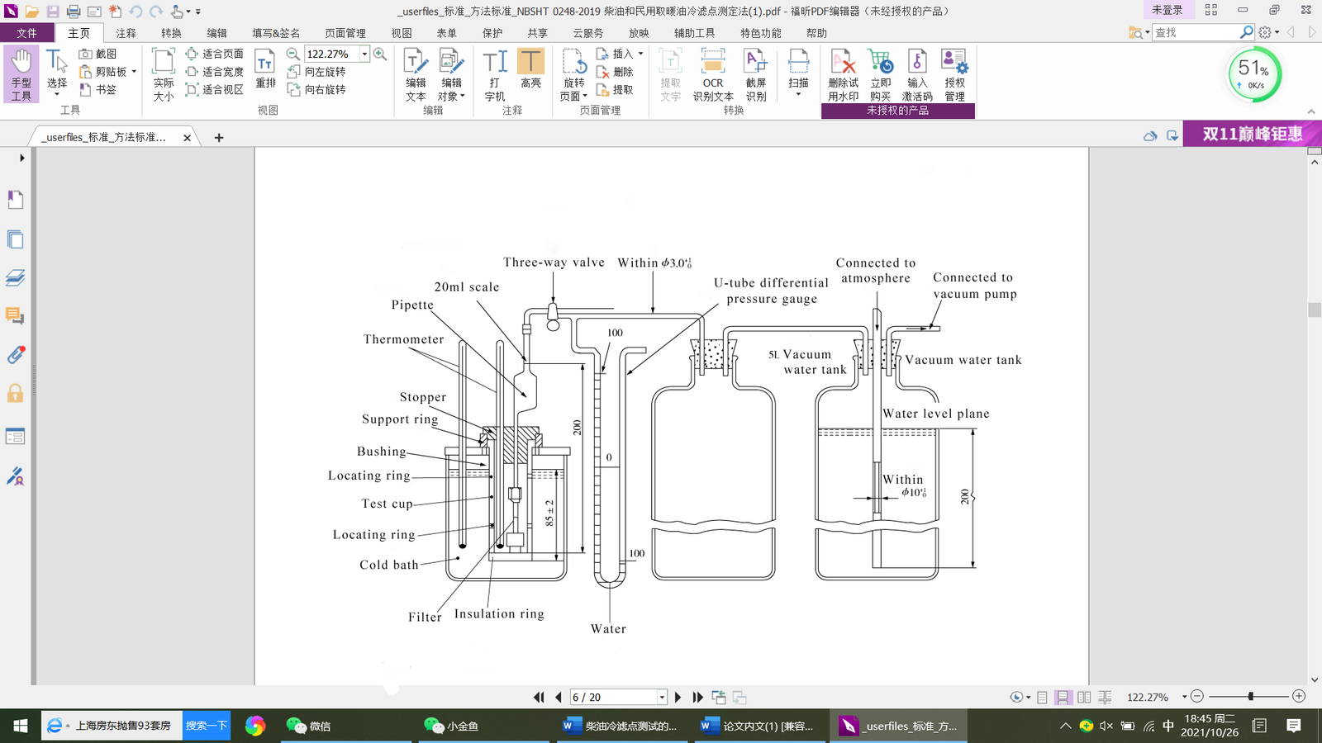Click the 扫描 scan icon
1322x743 pixels.
[x=797, y=73]
